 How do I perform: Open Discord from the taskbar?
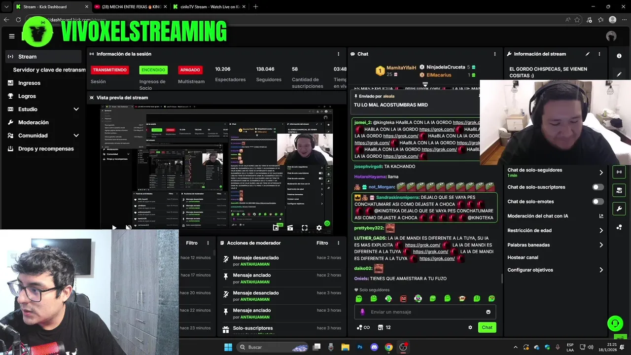[374, 347]
